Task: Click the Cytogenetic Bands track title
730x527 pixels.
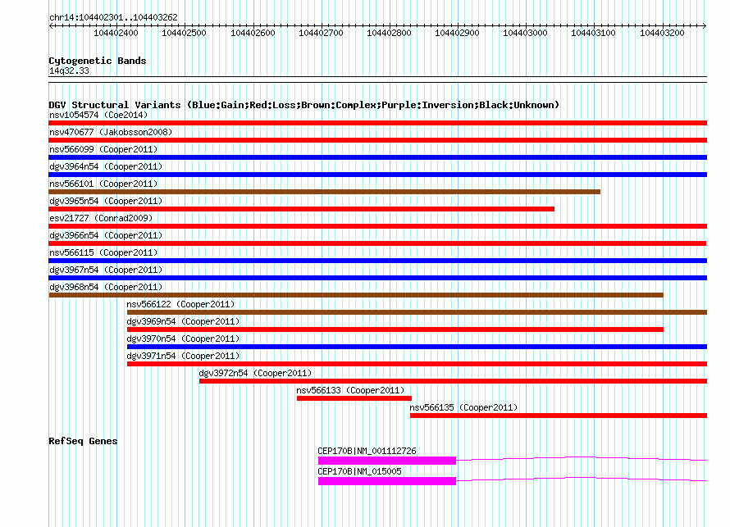Action: (x=98, y=61)
